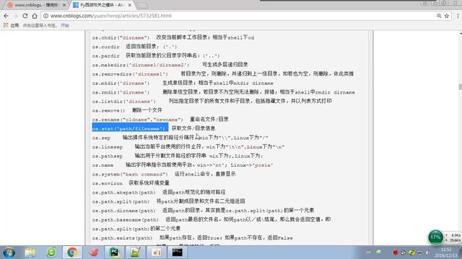Go back with the browser back arrow
Screen dimensions: 462x259
6,16
